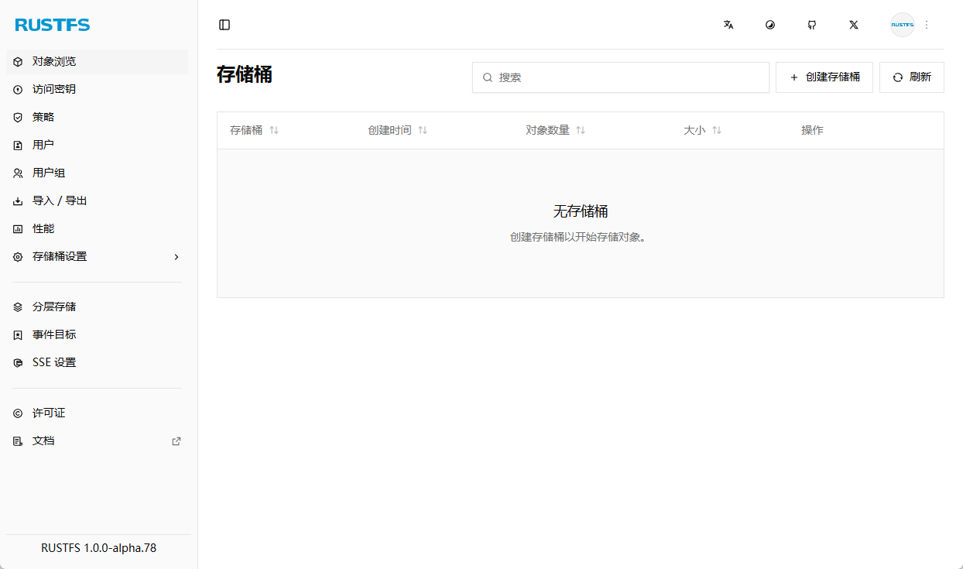Screen dimensions: 963x569
Task: Sort by 大小 column
Action: [703, 130]
